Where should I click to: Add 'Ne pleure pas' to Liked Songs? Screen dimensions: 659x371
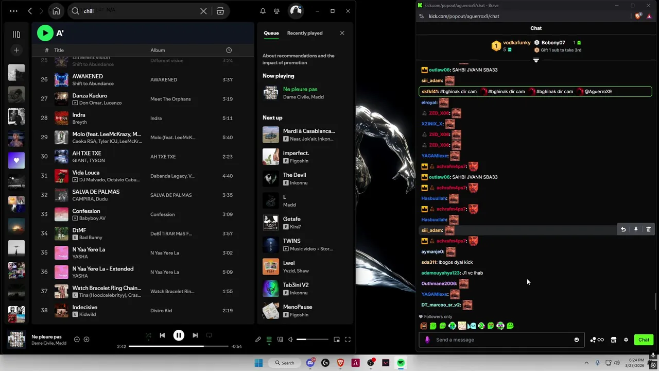86,339
